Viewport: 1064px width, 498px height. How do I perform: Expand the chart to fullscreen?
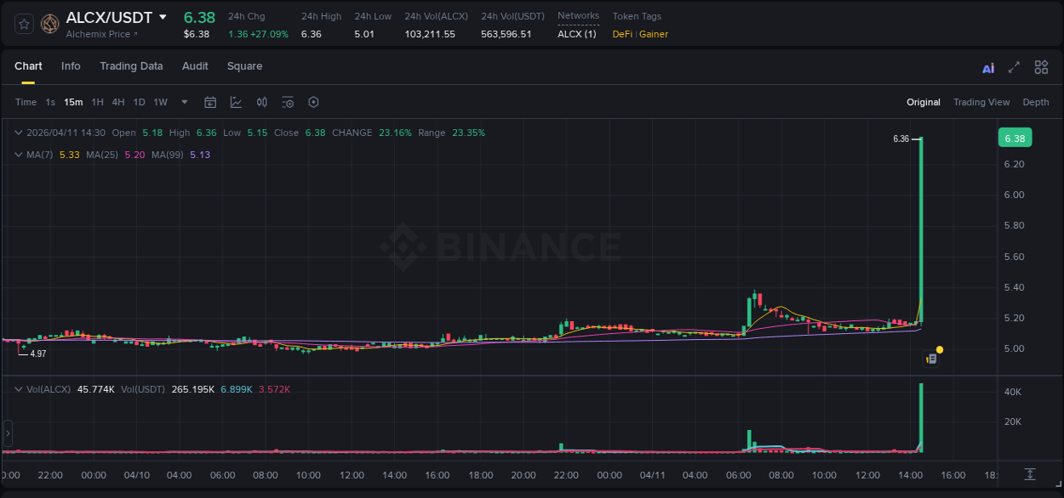click(1014, 67)
